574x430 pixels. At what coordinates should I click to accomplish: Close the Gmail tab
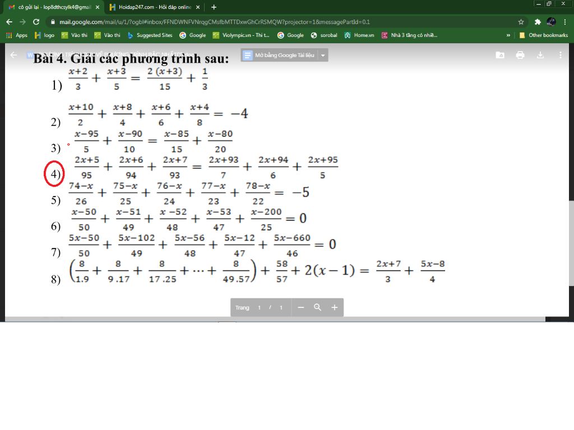pyautogui.click(x=98, y=7)
